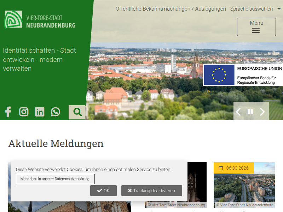Open the LinkedIn page icon
Viewport: 283px width, 212px height.
tap(40, 112)
